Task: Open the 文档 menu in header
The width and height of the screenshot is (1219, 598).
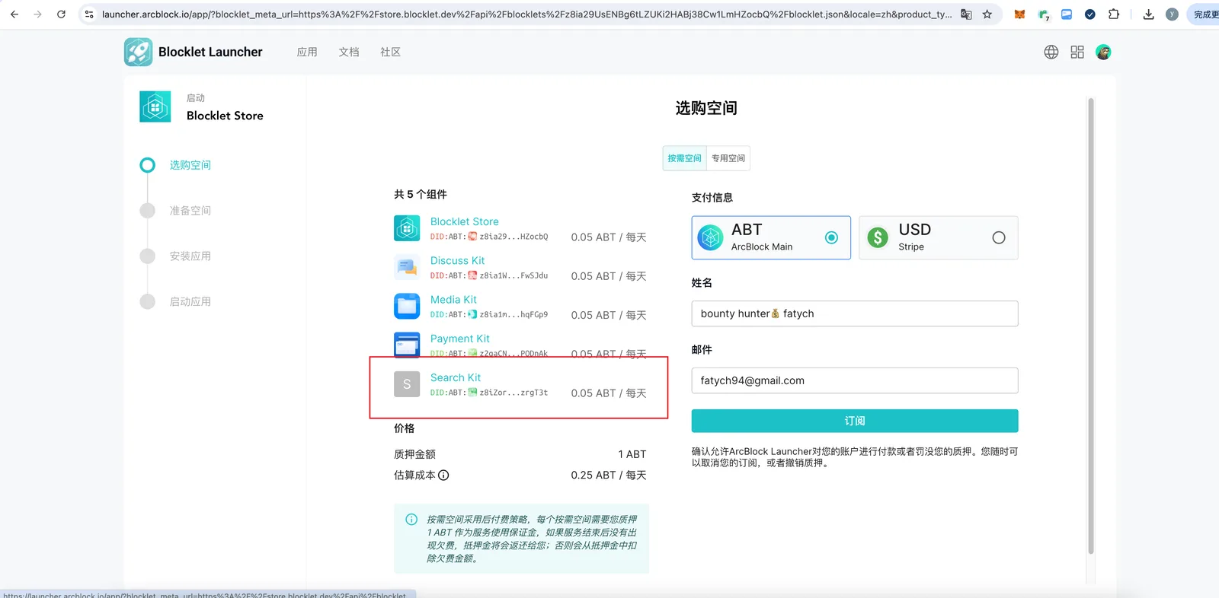Action: point(349,52)
